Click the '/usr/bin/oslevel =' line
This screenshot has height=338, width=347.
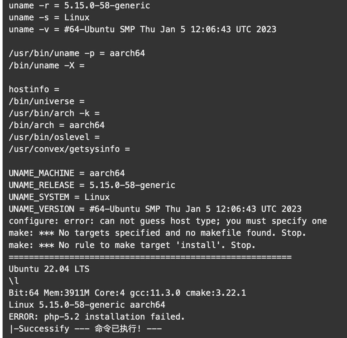pyautogui.click(x=54, y=137)
